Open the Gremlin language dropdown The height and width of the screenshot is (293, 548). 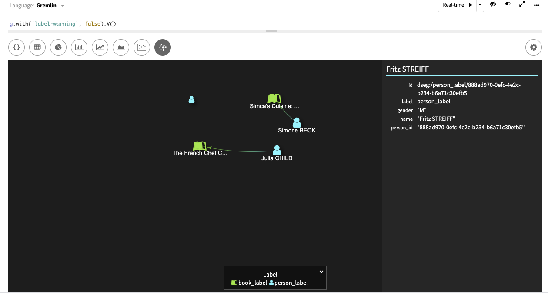point(63,6)
